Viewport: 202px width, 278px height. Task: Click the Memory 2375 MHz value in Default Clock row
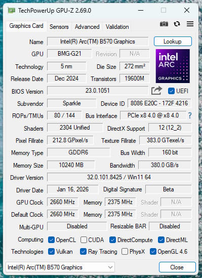(x=120, y=214)
